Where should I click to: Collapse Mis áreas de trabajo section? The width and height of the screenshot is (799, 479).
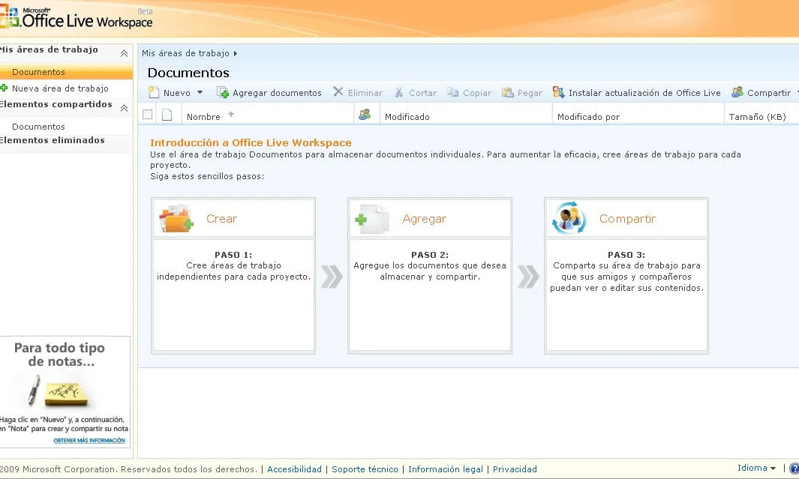click(124, 53)
